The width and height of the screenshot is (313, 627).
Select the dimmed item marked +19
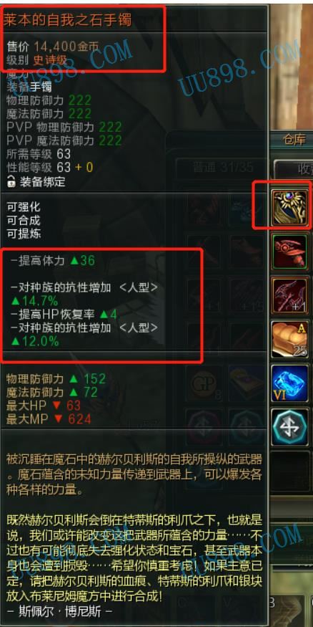(247, 295)
